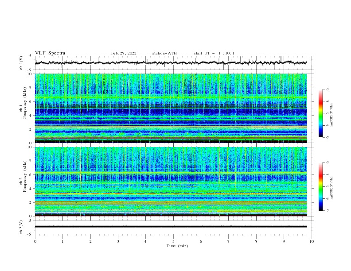Screen dimensions: 351x271
Task: Click the ch.1 PSD color bar
Action: tap(320, 113)
